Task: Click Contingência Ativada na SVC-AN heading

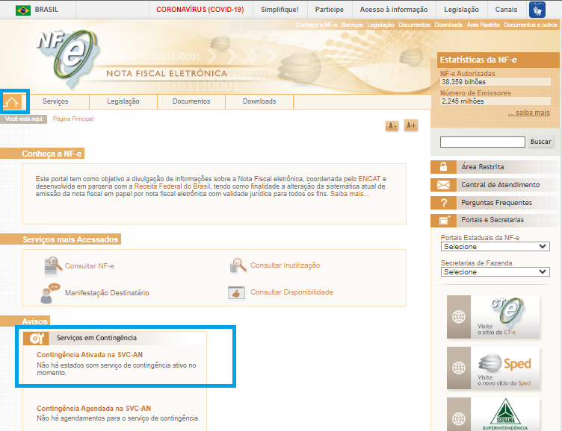Action: [x=90, y=355]
